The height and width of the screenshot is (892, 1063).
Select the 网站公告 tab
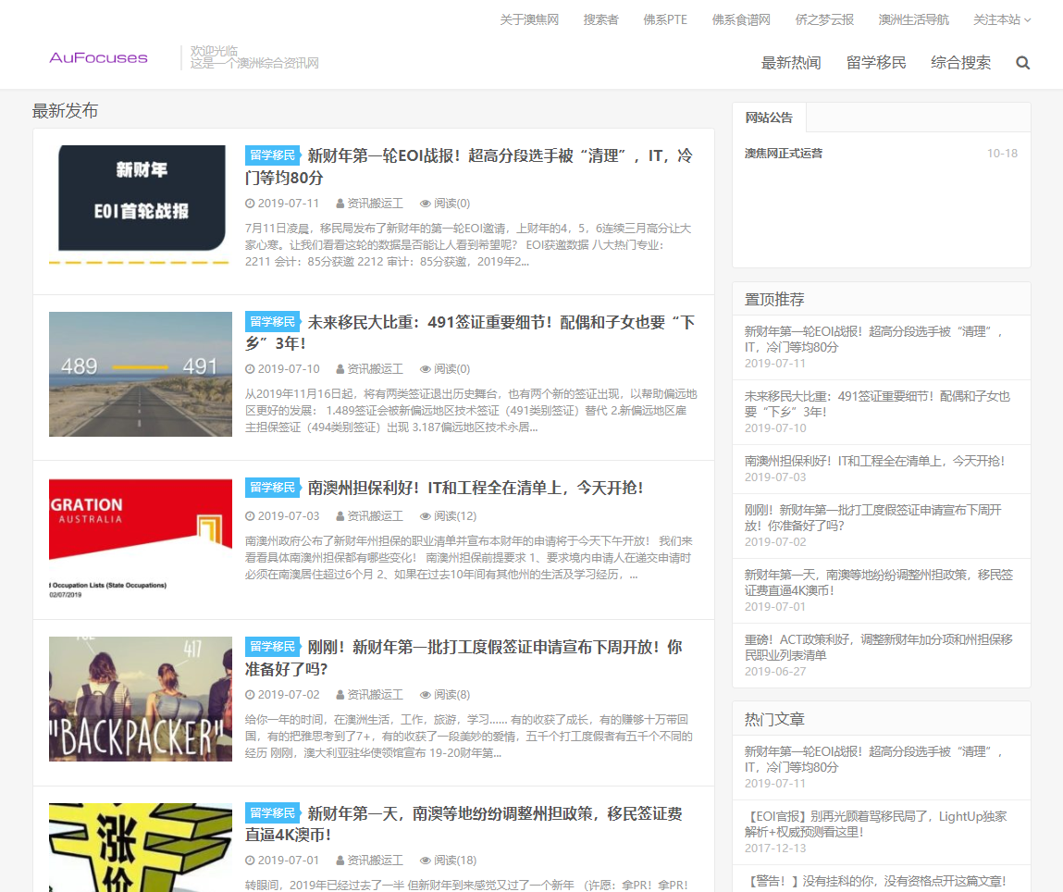point(769,118)
